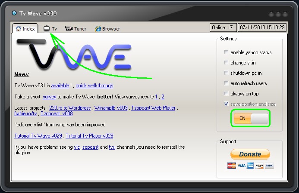Close the Tv Wave window

pyautogui.click(x=285, y=14)
